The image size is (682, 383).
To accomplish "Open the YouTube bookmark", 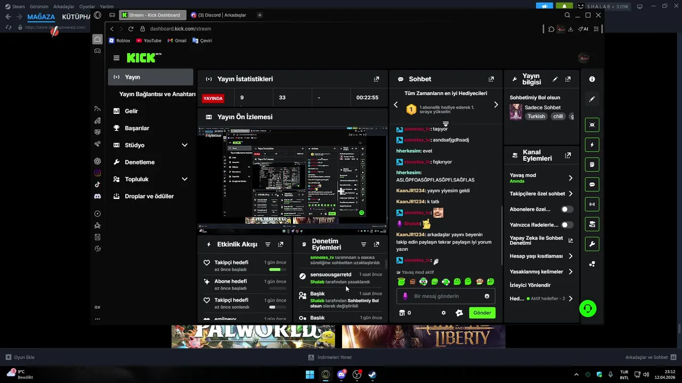I will 149,40.
